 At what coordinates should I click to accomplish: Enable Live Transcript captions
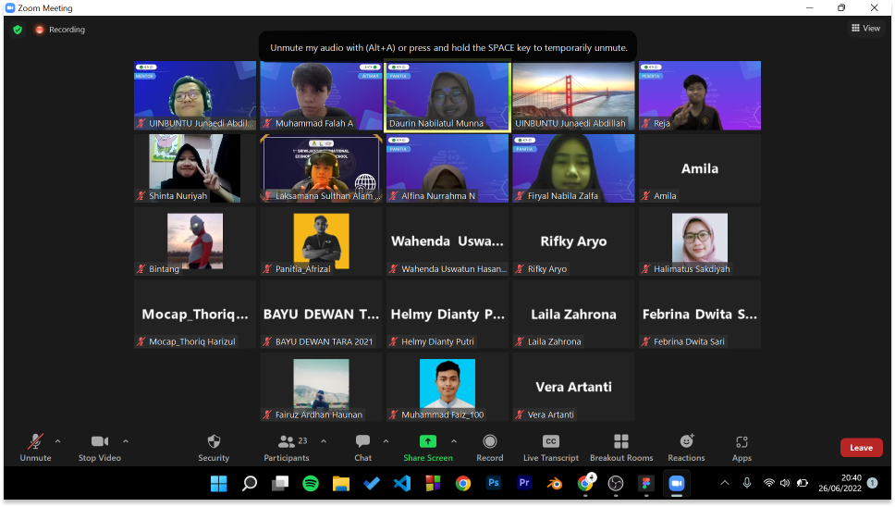click(x=551, y=442)
